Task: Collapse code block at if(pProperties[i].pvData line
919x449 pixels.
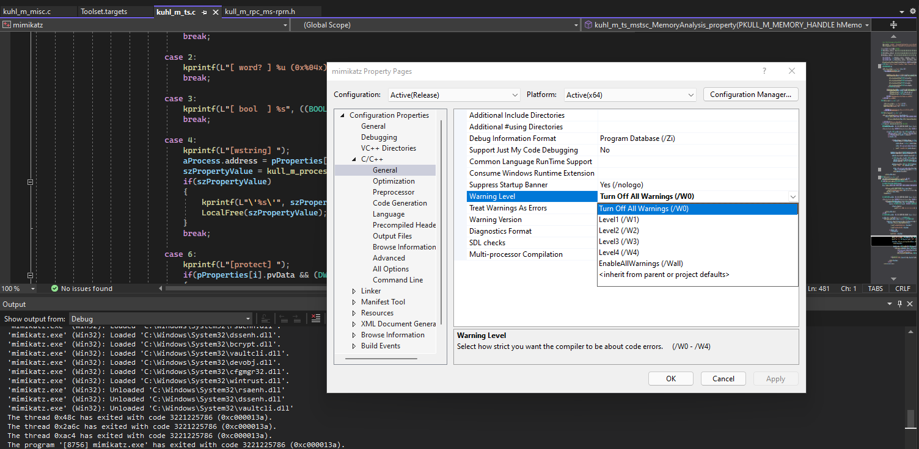Action: (x=29, y=275)
